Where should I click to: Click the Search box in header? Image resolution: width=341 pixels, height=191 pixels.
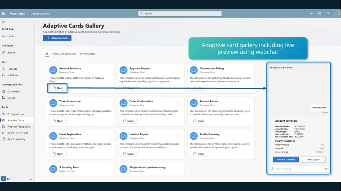point(180,14)
